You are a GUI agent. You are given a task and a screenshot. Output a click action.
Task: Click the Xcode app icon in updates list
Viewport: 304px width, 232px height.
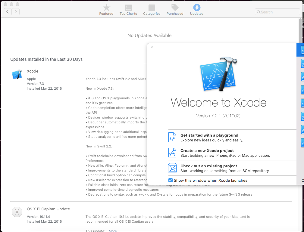pyautogui.click(x=17, y=74)
